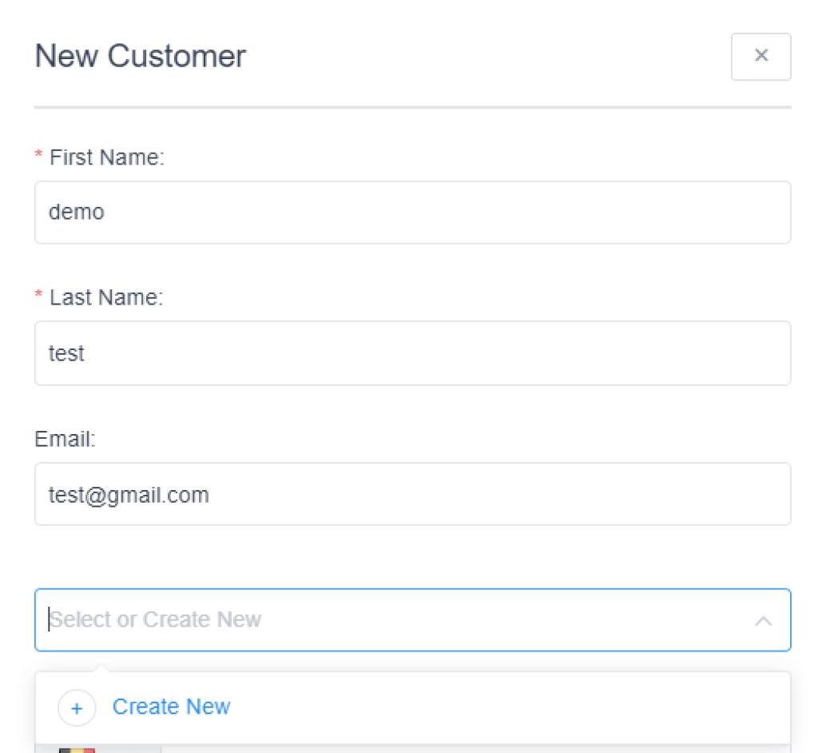Choose the "Create New" dropdown option
The height and width of the screenshot is (753, 818).
(171, 707)
